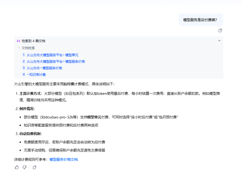Dislike the answer with thumbs down
Image resolution: width=242 pixels, height=179 pixels.
24,167
